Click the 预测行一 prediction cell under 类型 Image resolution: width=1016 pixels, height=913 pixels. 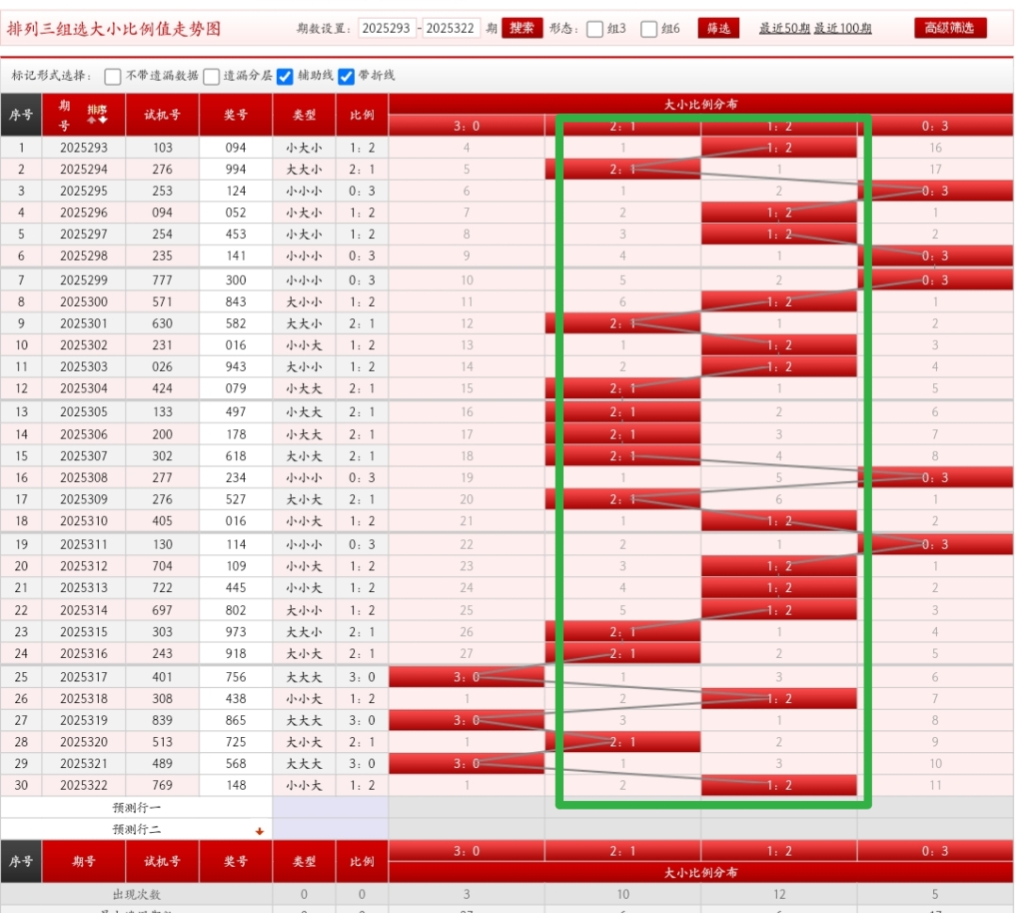pyautogui.click(x=303, y=808)
